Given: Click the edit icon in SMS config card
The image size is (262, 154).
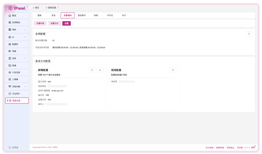Looking at the screenshot, I should (173, 70).
